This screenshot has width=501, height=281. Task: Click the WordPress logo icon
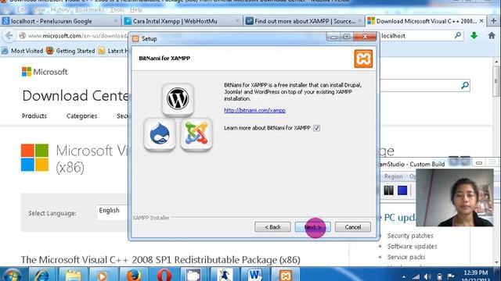click(178, 99)
